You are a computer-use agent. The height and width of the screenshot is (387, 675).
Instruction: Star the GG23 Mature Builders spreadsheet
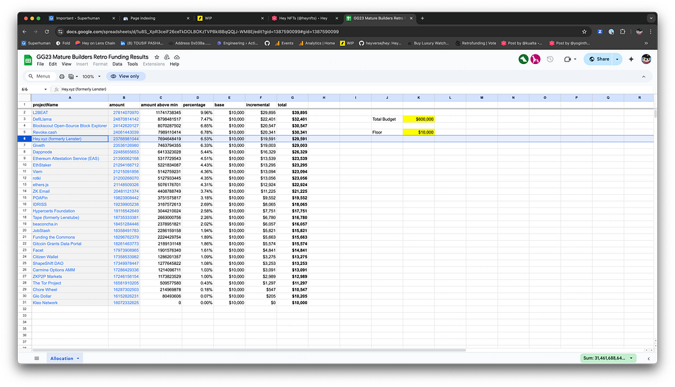click(x=157, y=57)
